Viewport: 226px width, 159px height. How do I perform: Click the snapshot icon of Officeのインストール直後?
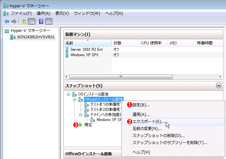80,99
